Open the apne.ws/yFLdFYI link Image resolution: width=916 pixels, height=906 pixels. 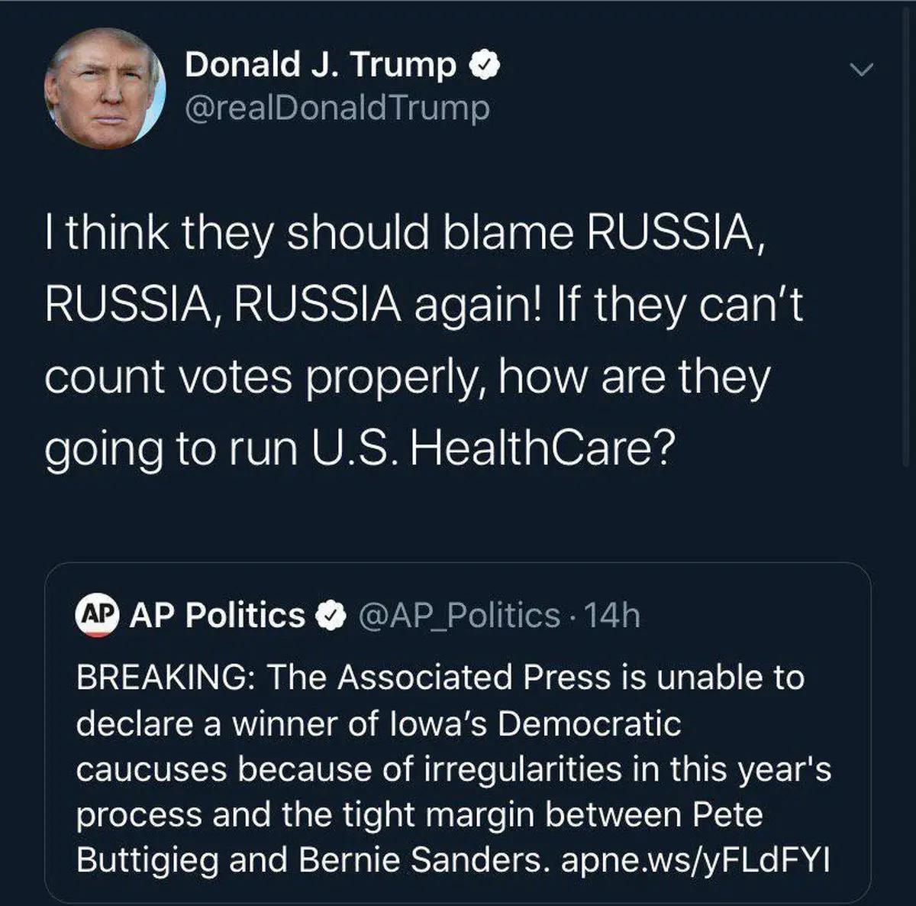[695, 860]
